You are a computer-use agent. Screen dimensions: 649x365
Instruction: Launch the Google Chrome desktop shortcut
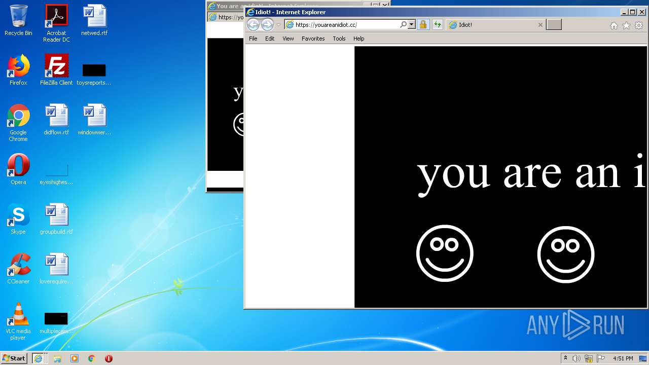18,123
